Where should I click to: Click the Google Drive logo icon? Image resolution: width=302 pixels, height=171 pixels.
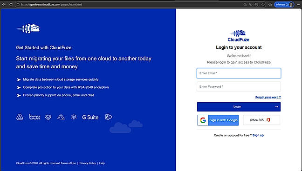20,117
